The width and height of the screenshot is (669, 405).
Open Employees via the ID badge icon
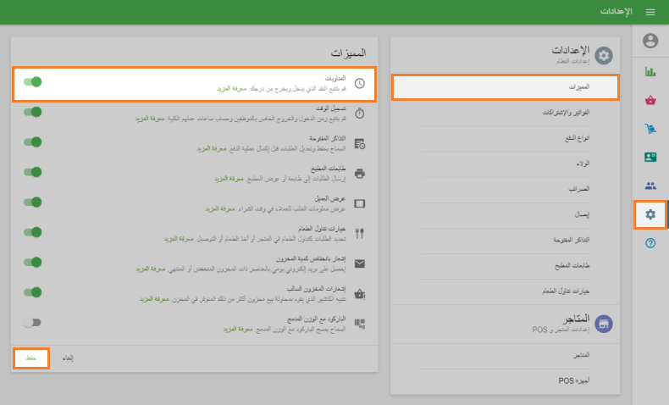pyautogui.click(x=650, y=157)
